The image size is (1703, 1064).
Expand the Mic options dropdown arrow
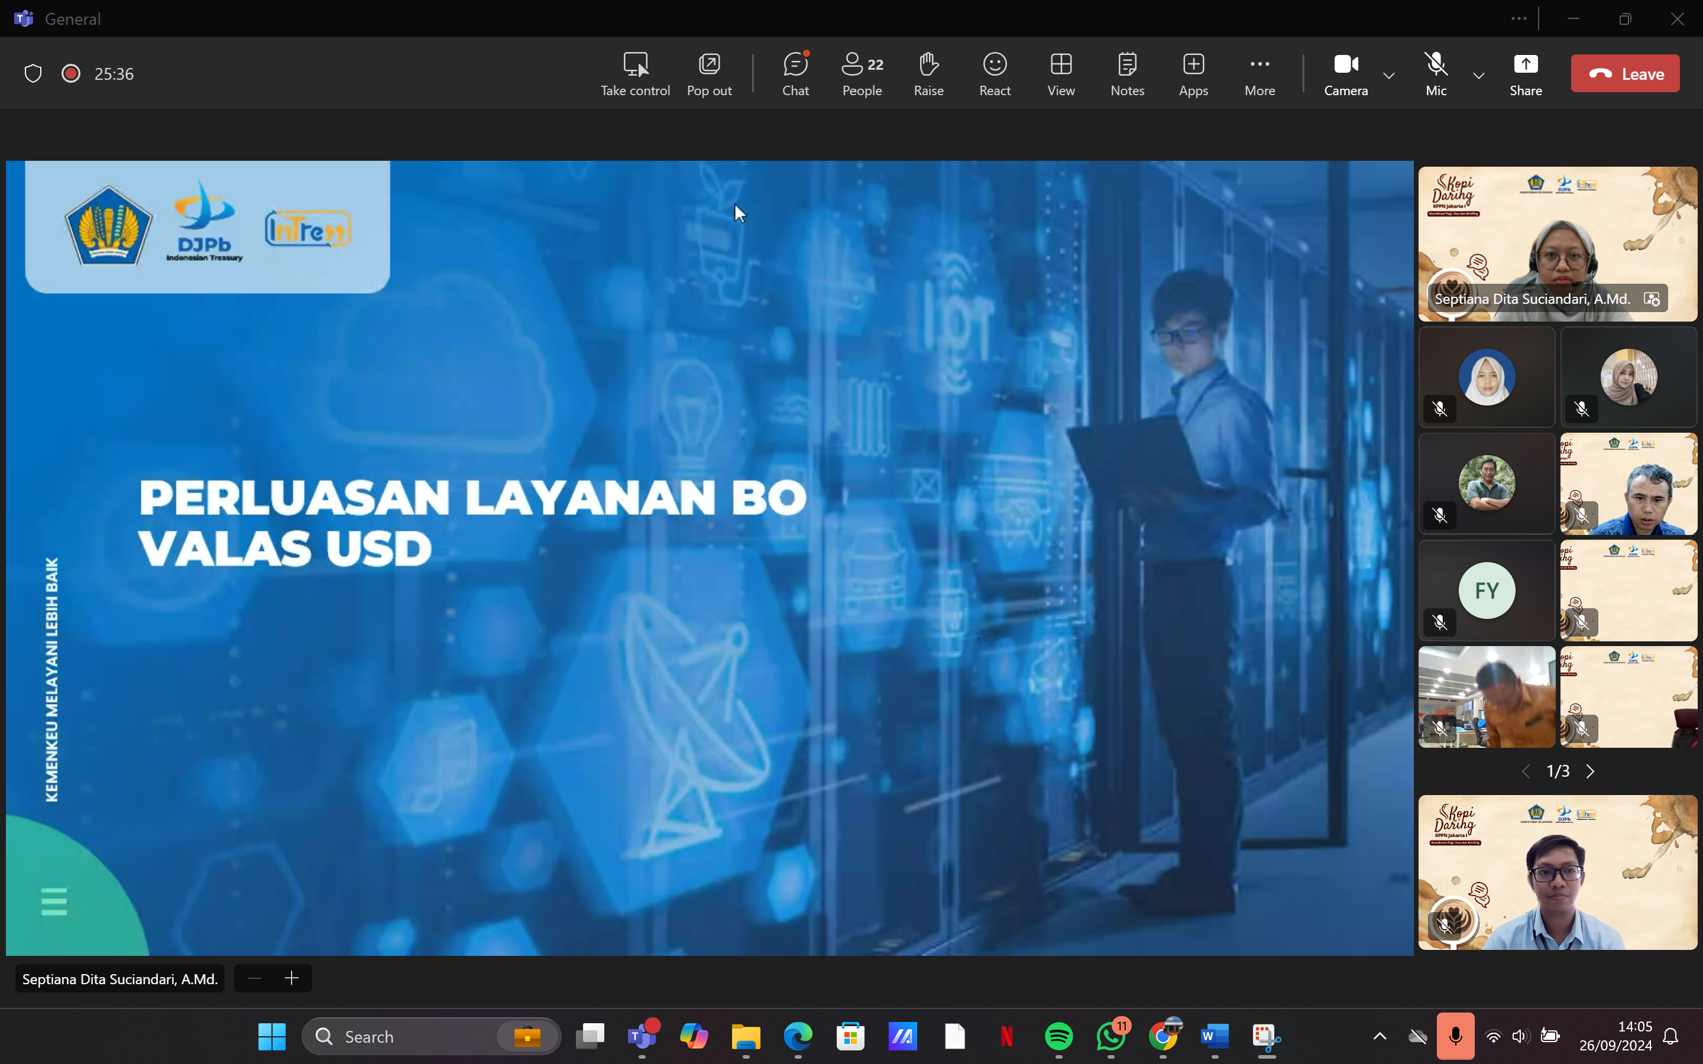tap(1478, 75)
